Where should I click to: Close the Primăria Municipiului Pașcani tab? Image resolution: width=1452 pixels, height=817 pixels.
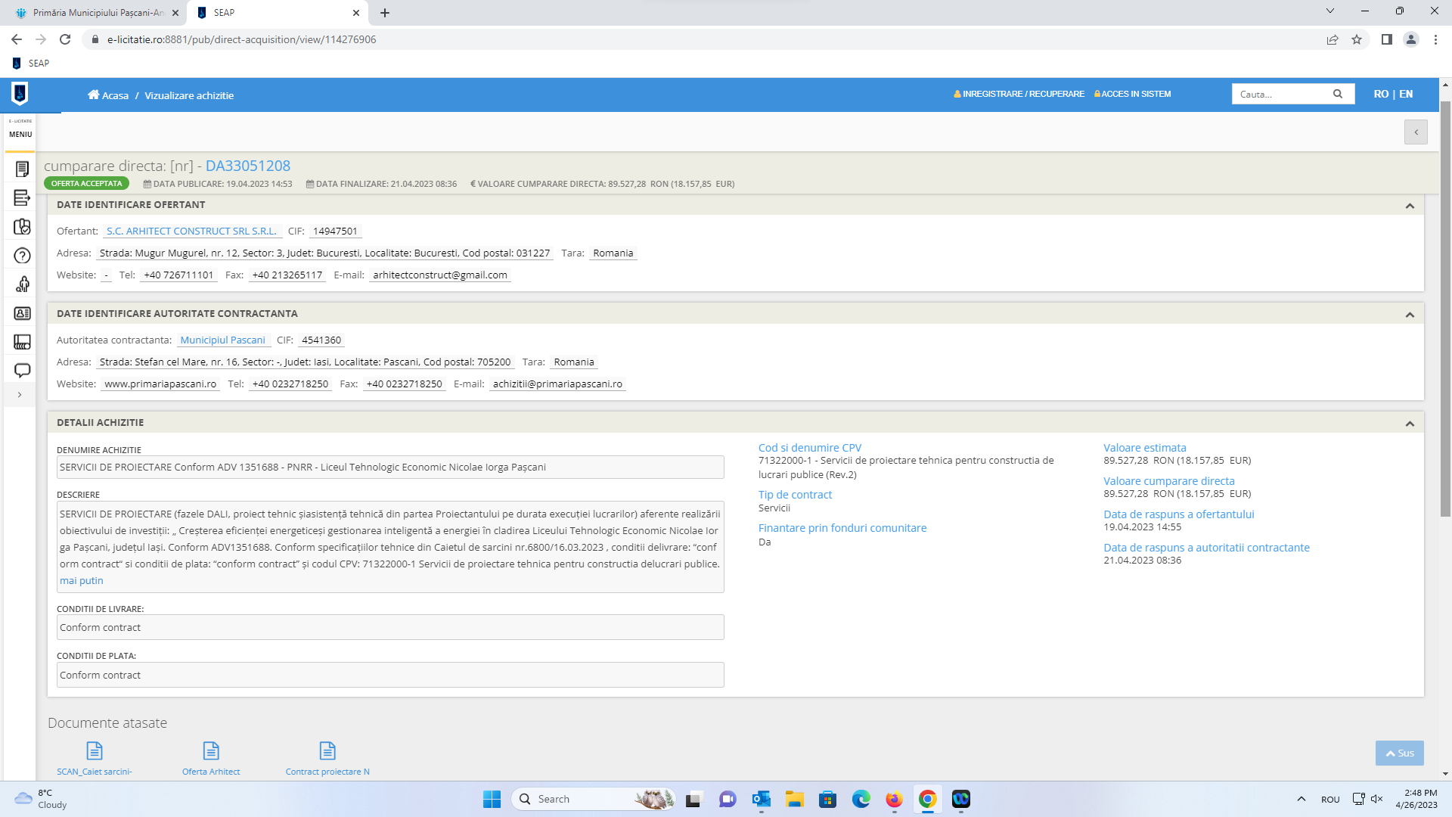[x=175, y=13]
